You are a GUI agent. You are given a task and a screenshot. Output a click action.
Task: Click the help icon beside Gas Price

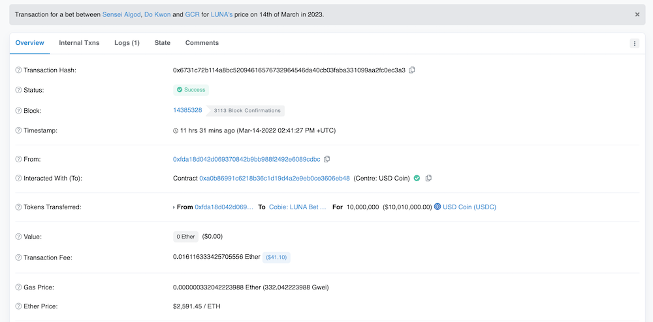point(18,287)
